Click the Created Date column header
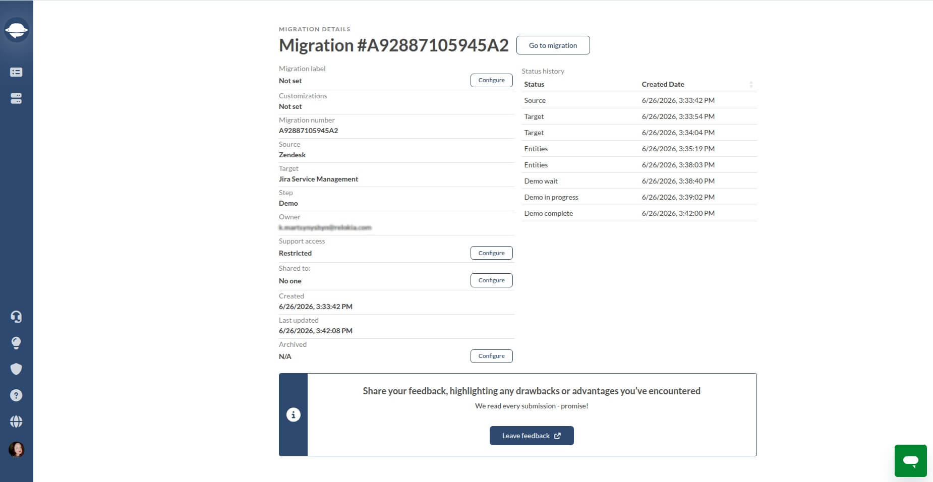Screen dimensions: 933x482 [663, 84]
